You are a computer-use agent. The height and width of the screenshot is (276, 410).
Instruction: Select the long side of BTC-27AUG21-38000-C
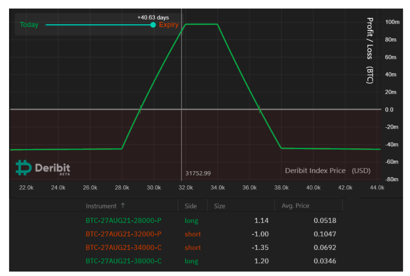pyautogui.click(x=192, y=261)
